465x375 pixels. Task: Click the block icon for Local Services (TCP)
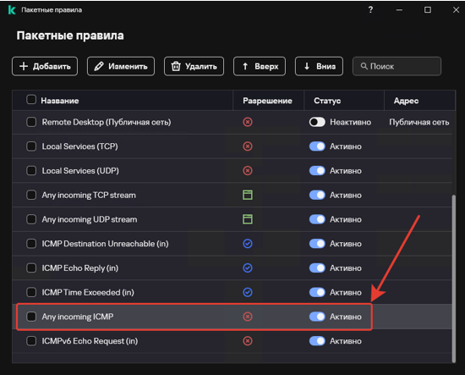[x=248, y=146]
